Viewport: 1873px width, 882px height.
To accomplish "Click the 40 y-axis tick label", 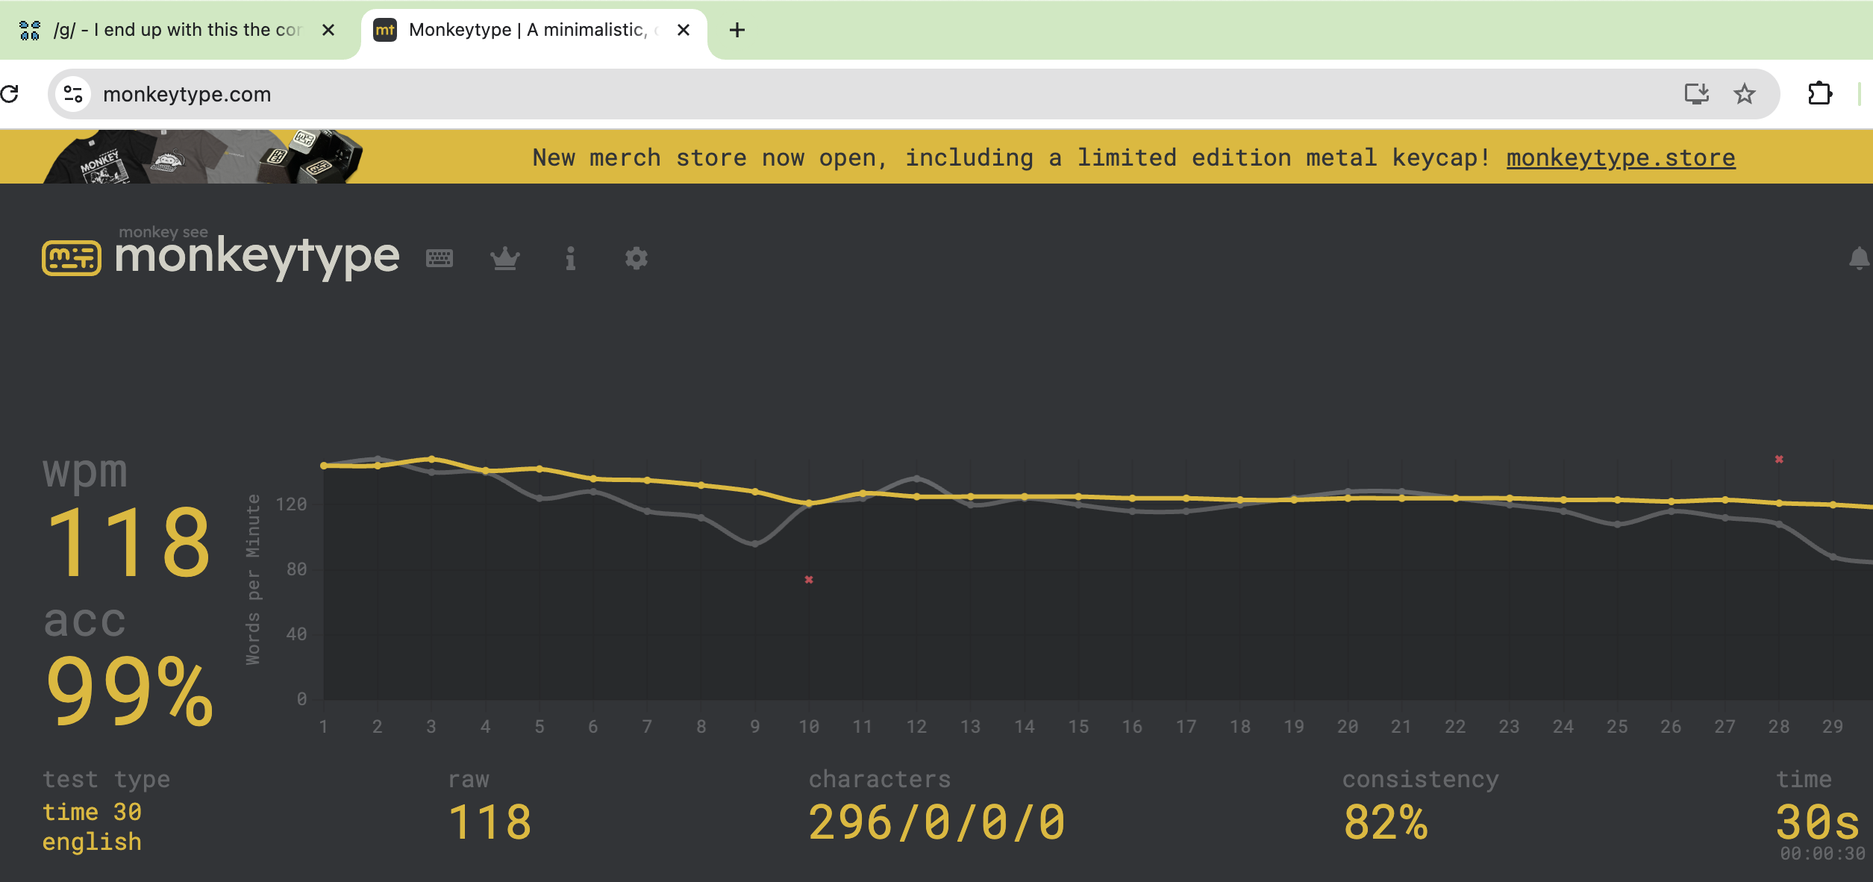I will 297,634.
